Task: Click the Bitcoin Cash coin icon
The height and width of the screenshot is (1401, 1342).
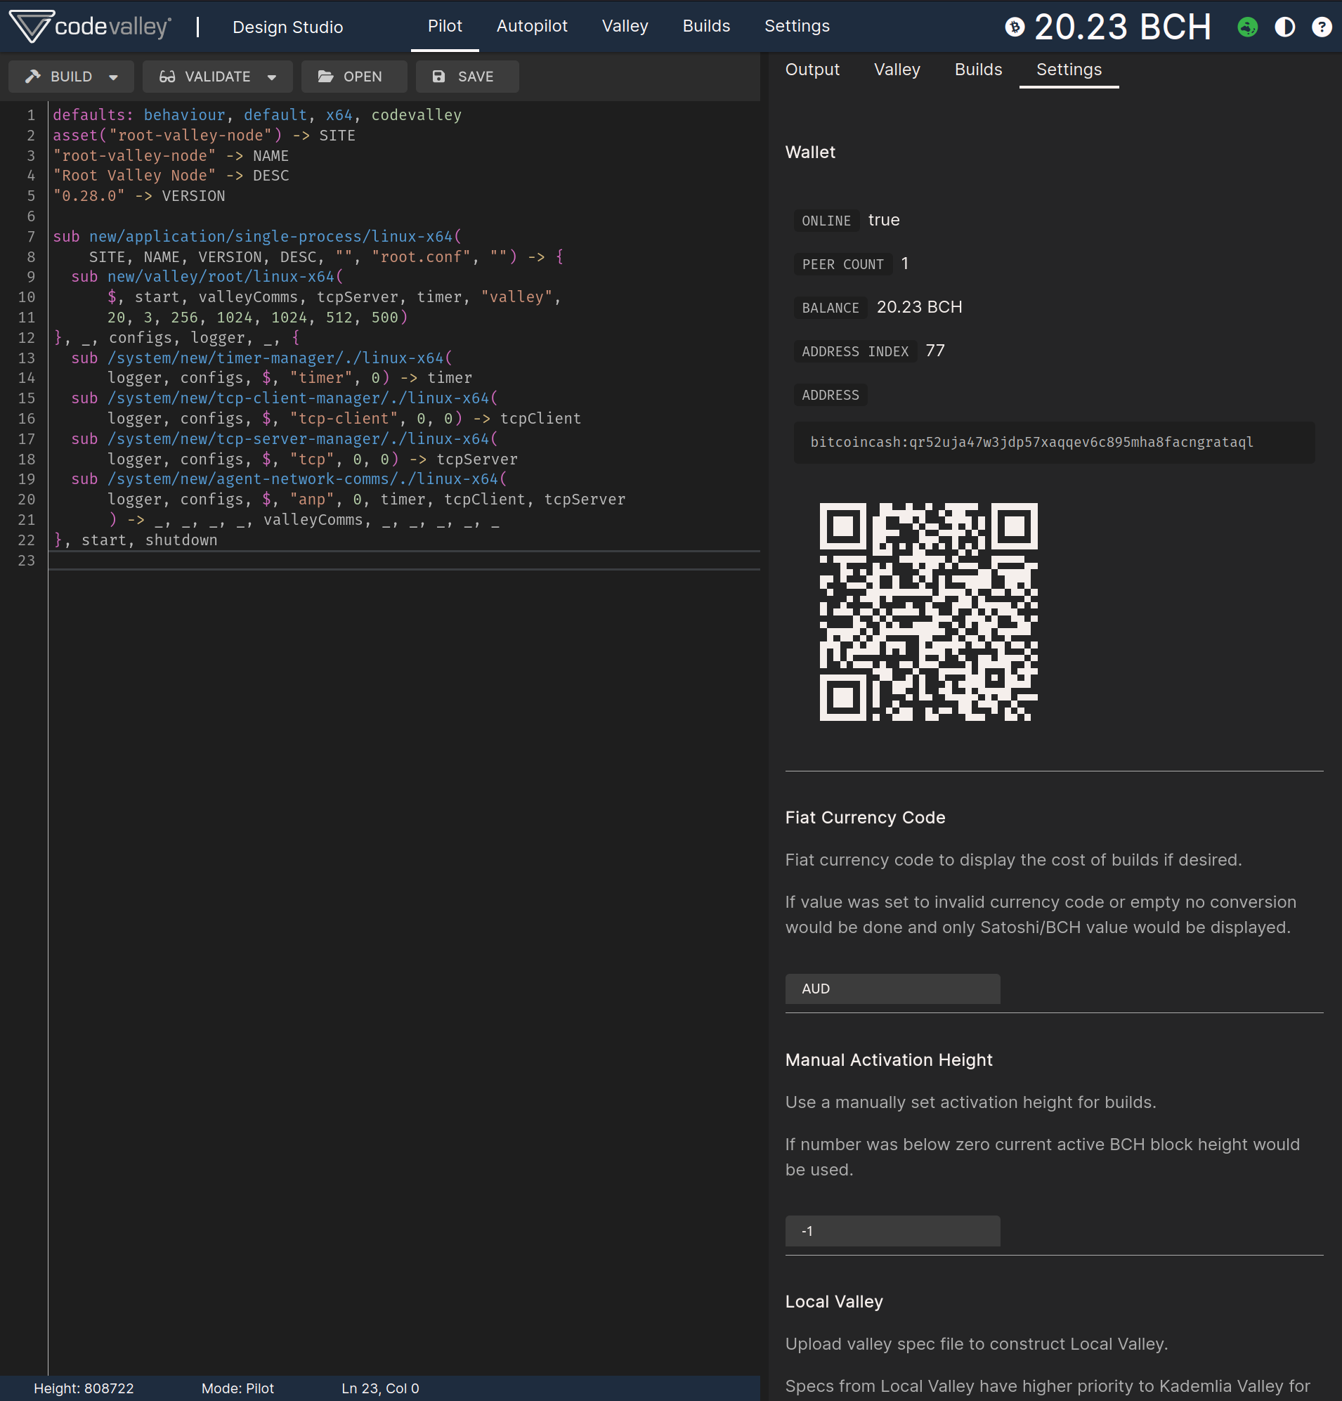Action: click(1015, 27)
